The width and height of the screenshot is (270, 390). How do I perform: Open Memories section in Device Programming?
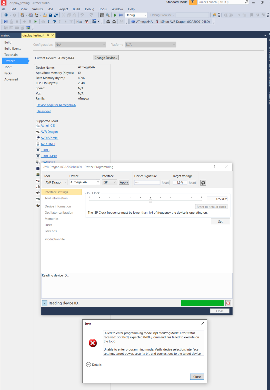point(52,219)
